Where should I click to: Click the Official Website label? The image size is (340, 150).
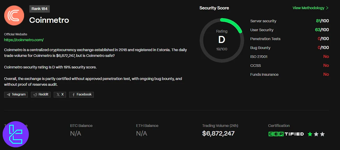(16, 34)
